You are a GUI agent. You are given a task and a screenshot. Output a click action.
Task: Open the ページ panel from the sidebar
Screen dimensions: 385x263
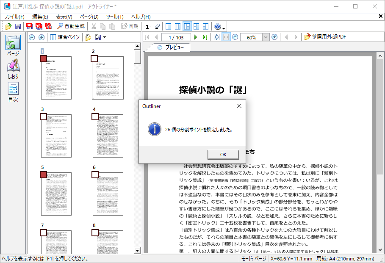click(x=13, y=45)
